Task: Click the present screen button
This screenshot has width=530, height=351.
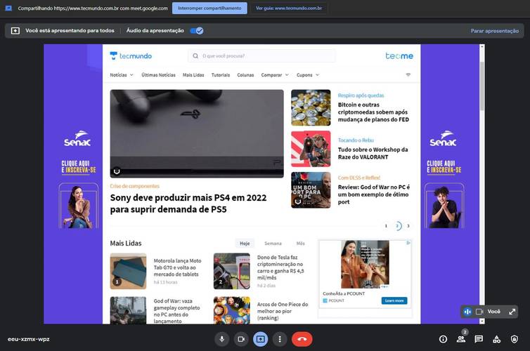Action: click(260, 339)
